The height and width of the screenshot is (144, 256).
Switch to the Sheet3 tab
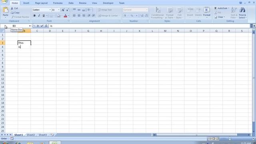43,135
